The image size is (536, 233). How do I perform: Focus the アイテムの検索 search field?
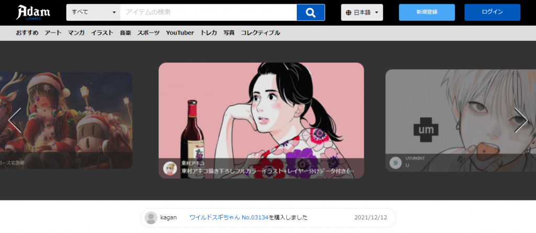[208, 12]
